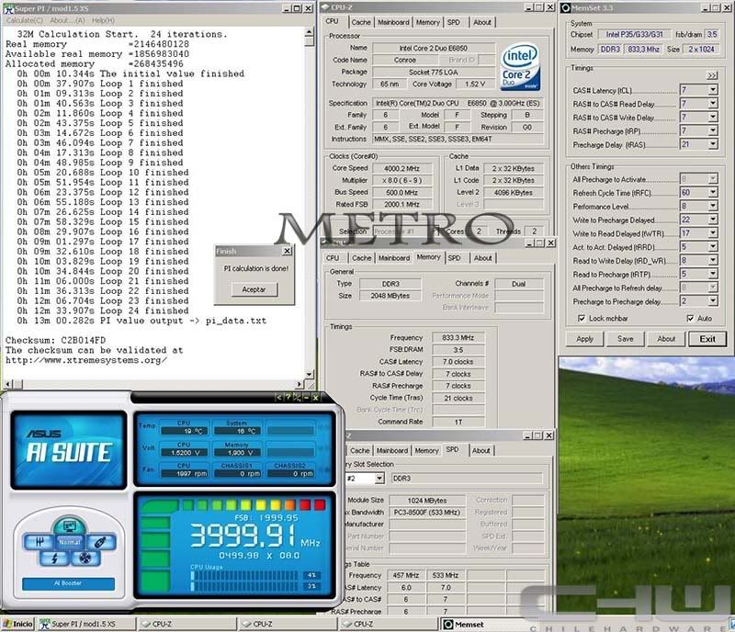Image resolution: width=735 pixels, height=632 pixels.
Task: Click the up arrow of Super PI vertical scrollbar
Action: click(x=309, y=32)
